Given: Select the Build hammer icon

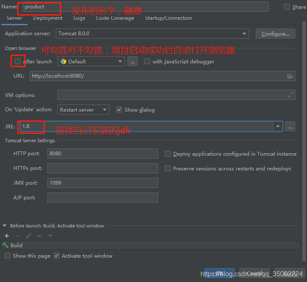Looking at the screenshot, I should pyautogui.click(x=5, y=245).
